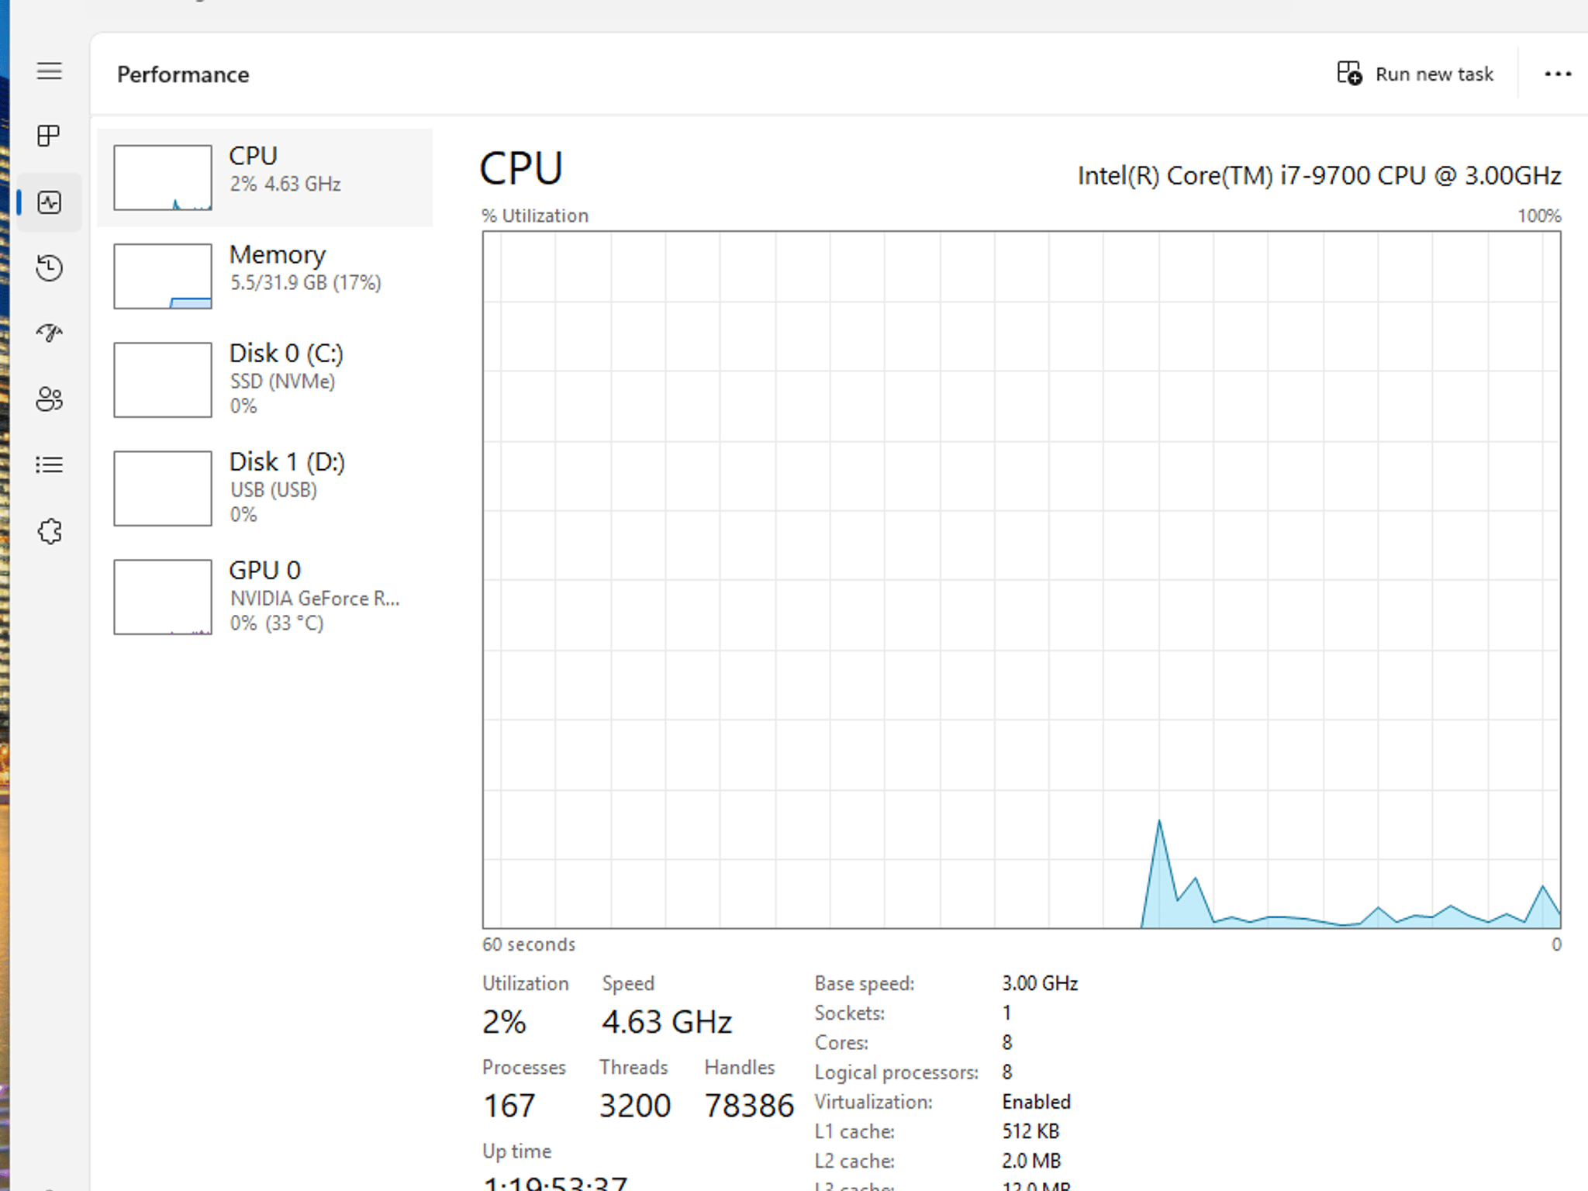Open the three-dot more options menu
The image size is (1588, 1191).
point(1557,74)
